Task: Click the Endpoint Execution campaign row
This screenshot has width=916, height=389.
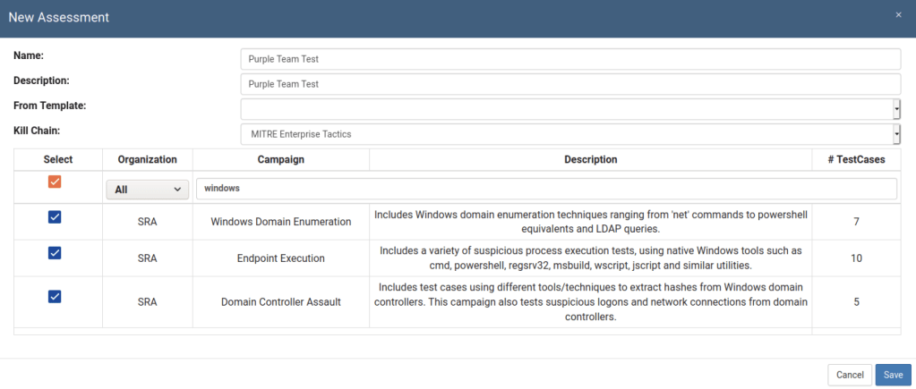Action: pyautogui.click(x=280, y=258)
